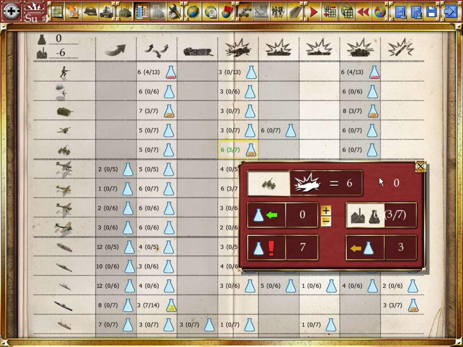This screenshot has height=347, width=463.
Task: Click the blue list with portrait icon
Action: point(416,11)
